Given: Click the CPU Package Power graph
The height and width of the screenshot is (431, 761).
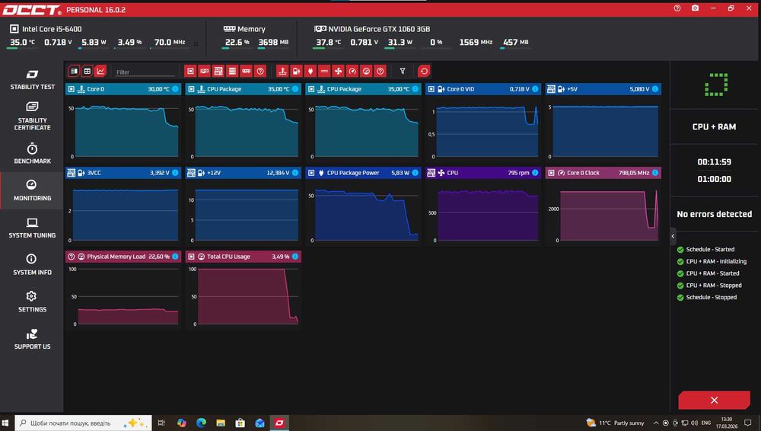Looking at the screenshot, I should click(x=363, y=212).
